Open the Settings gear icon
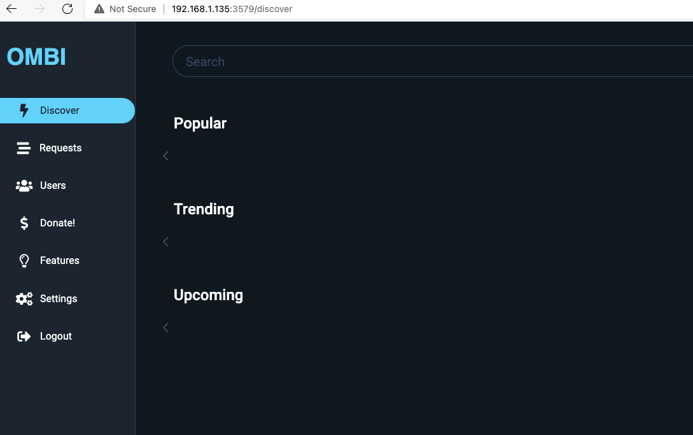The width and height of the screenshot is (693, 435). [24, 298]
